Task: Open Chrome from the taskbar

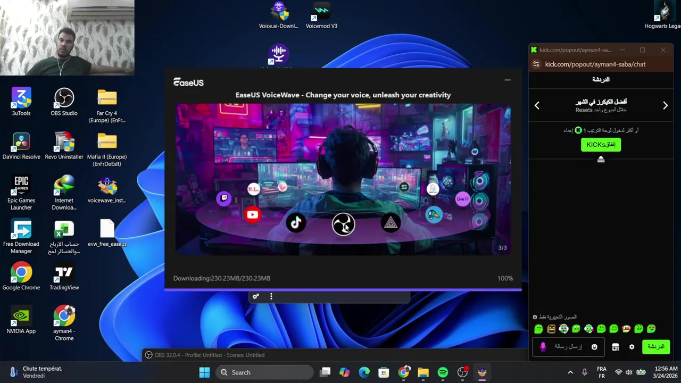Action: coord(404,372)
